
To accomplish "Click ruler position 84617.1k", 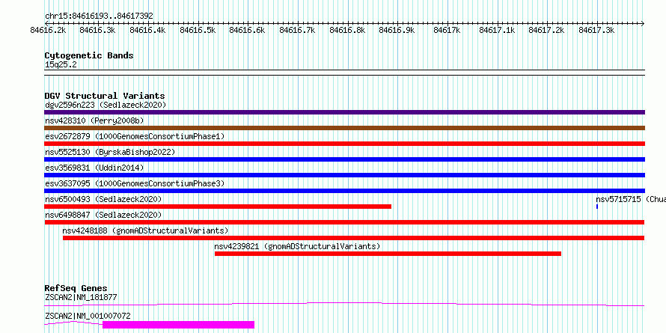I will 497,30.
